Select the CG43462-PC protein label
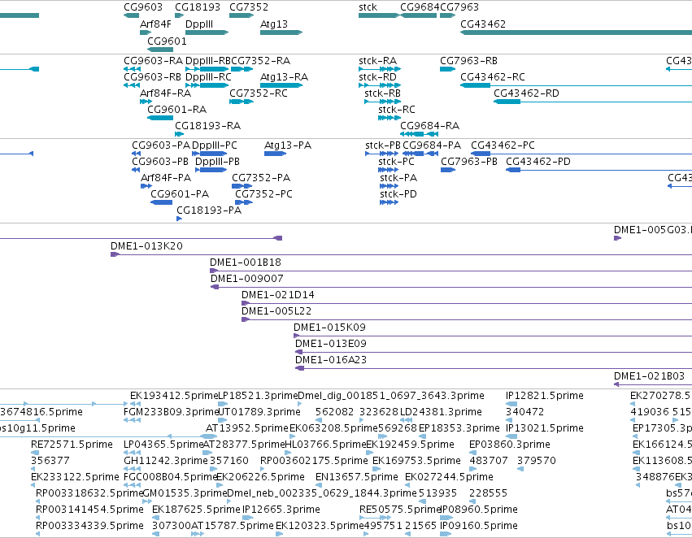The image size is (692, 538). pyautogui.click(x=503, y=145)
